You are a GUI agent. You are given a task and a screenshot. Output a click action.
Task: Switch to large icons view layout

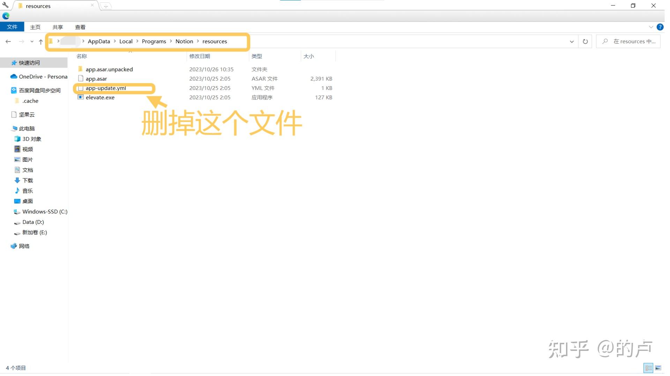pos(658,368)
